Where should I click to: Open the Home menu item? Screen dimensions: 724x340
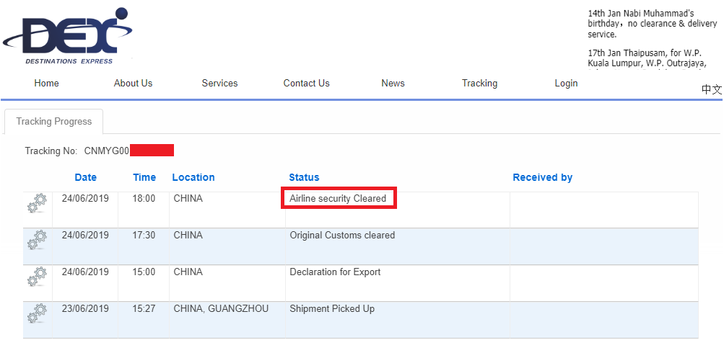46,84
